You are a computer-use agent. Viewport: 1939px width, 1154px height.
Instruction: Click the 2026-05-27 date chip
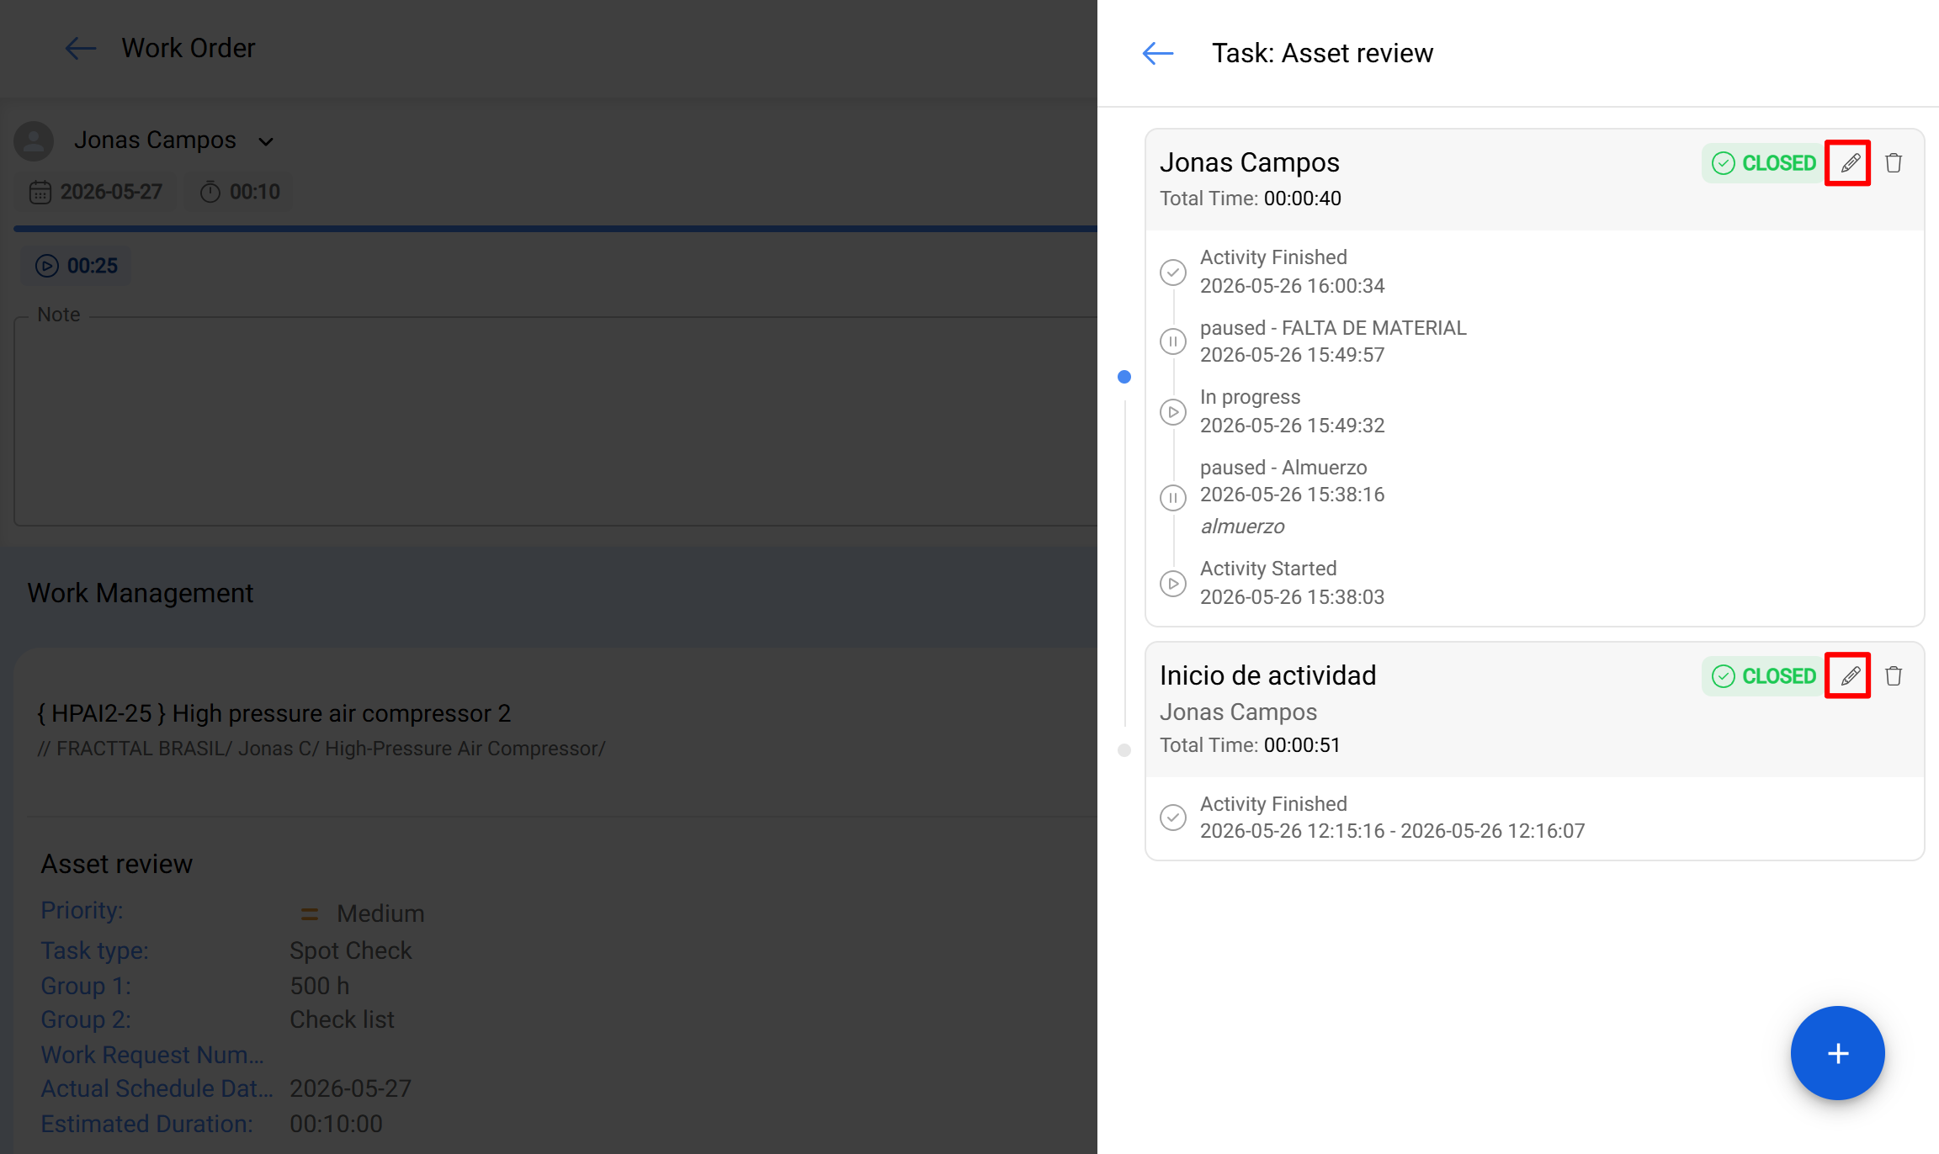click(96, 192)
